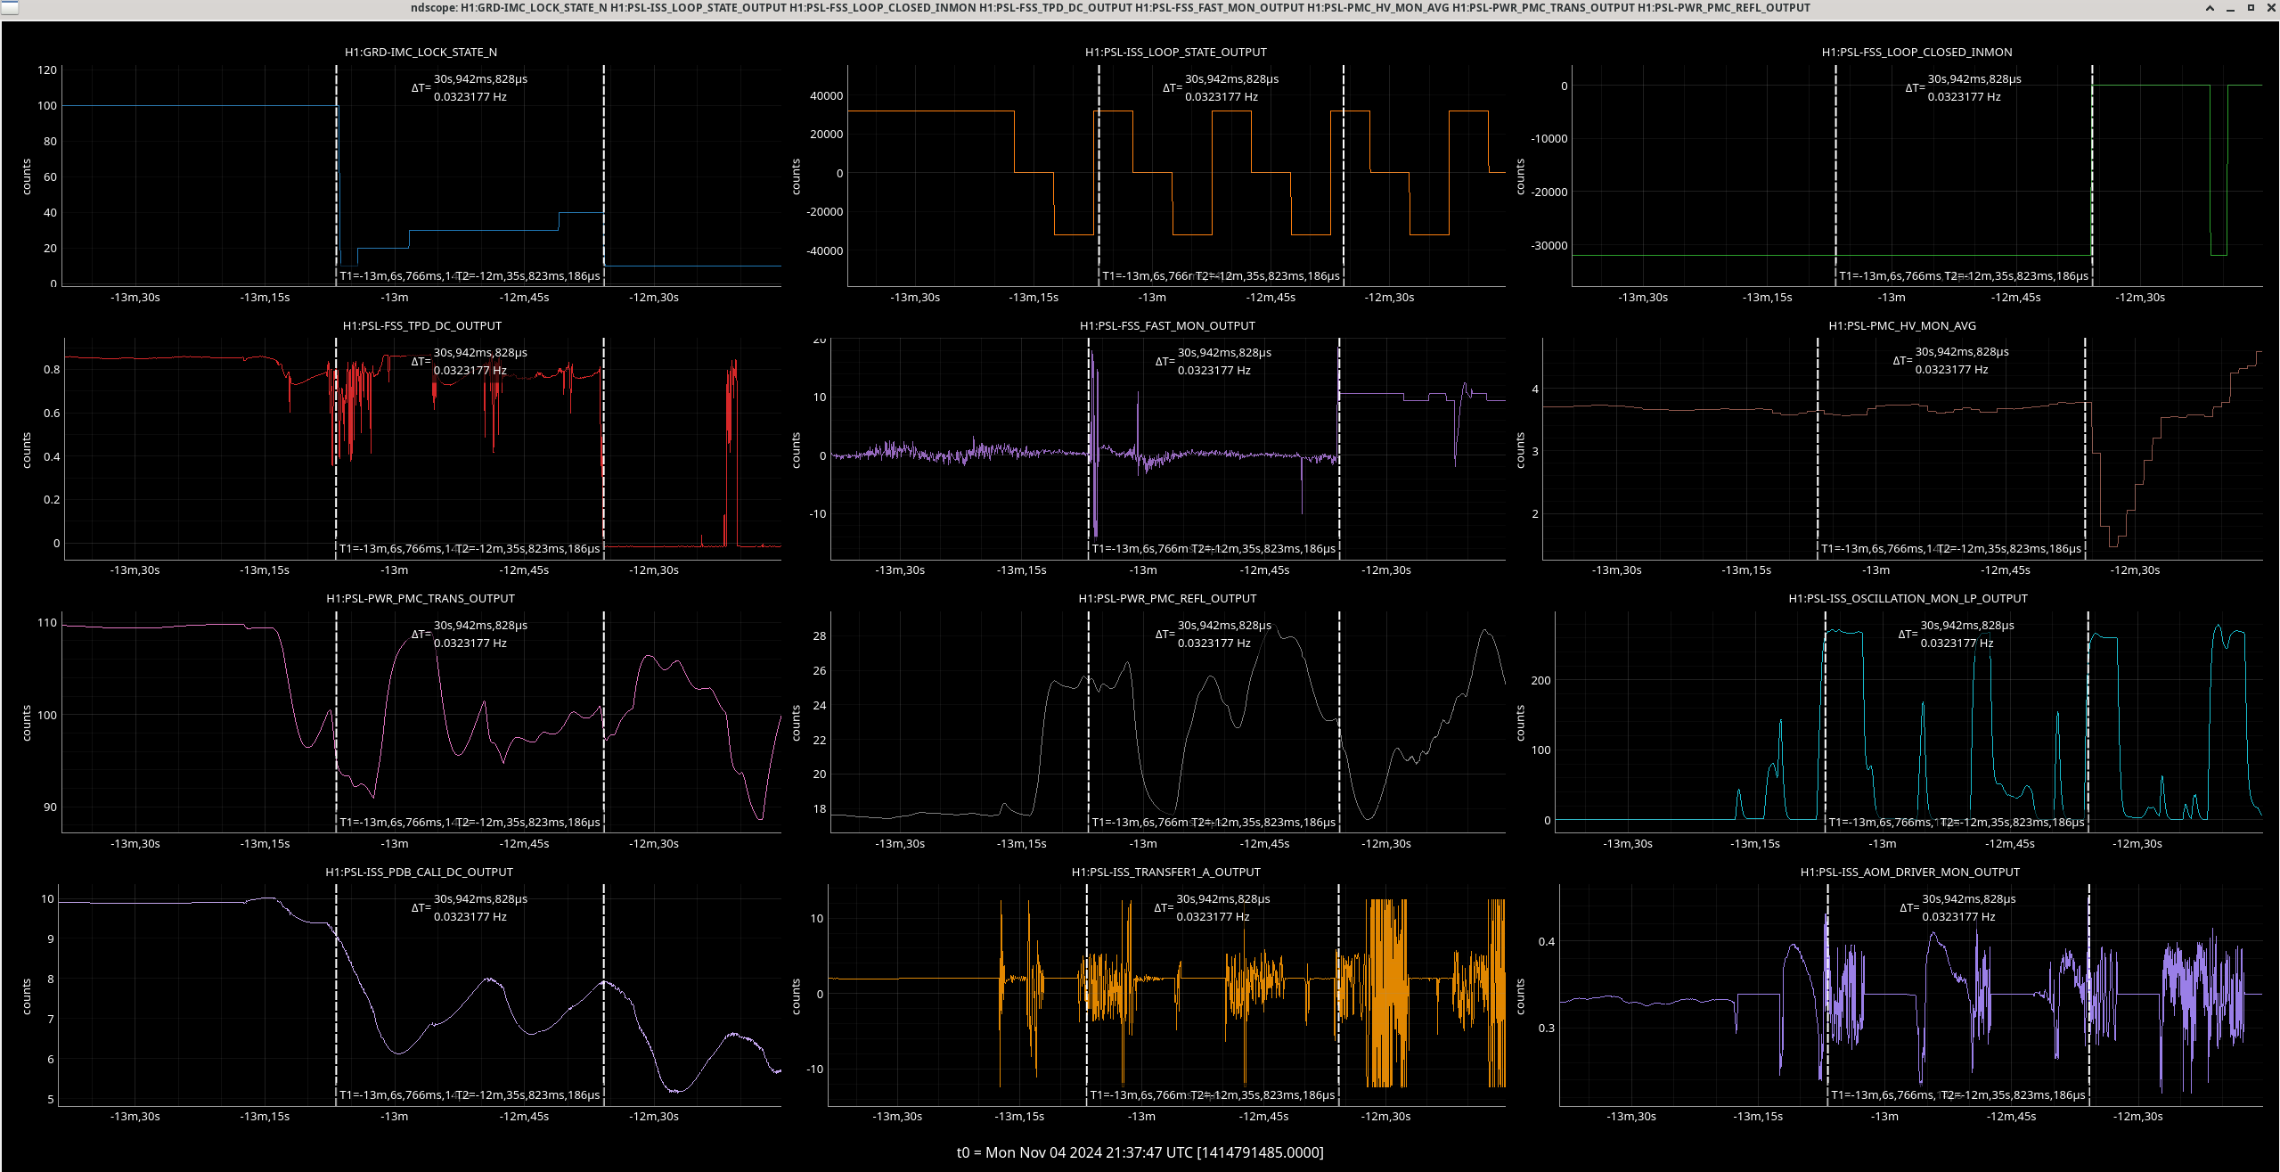Select the T1 cursor line in FSS_LOOP_CLOSED_INMON plot
Viewport: 2280px width, 1172px height.
(1835, 176)
